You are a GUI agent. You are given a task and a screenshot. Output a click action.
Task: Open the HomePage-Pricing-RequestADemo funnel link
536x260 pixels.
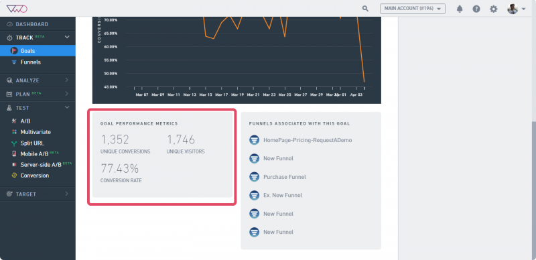click(x=308, y=140)
